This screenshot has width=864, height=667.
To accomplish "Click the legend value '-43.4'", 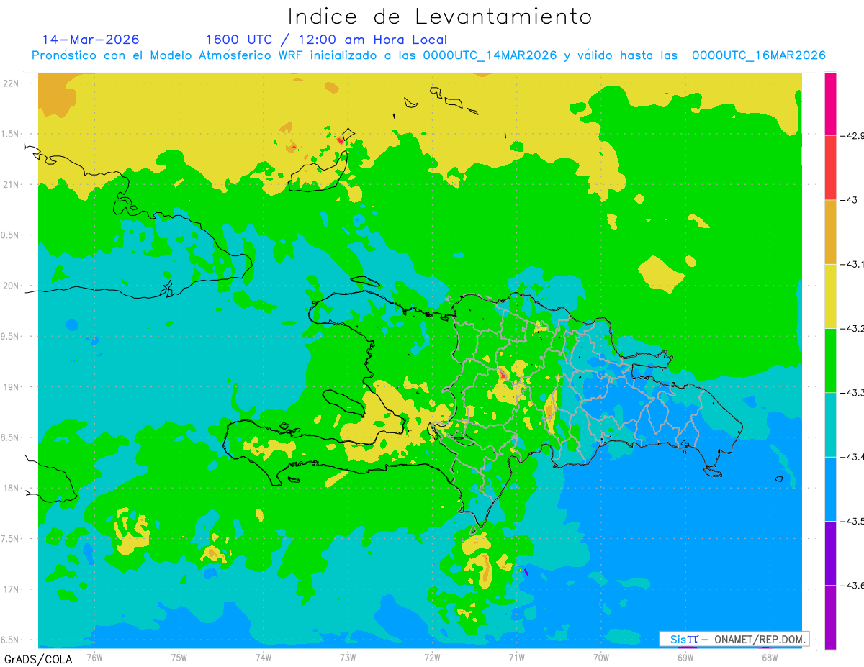I will pyautogui.click(x=852, y=456).
